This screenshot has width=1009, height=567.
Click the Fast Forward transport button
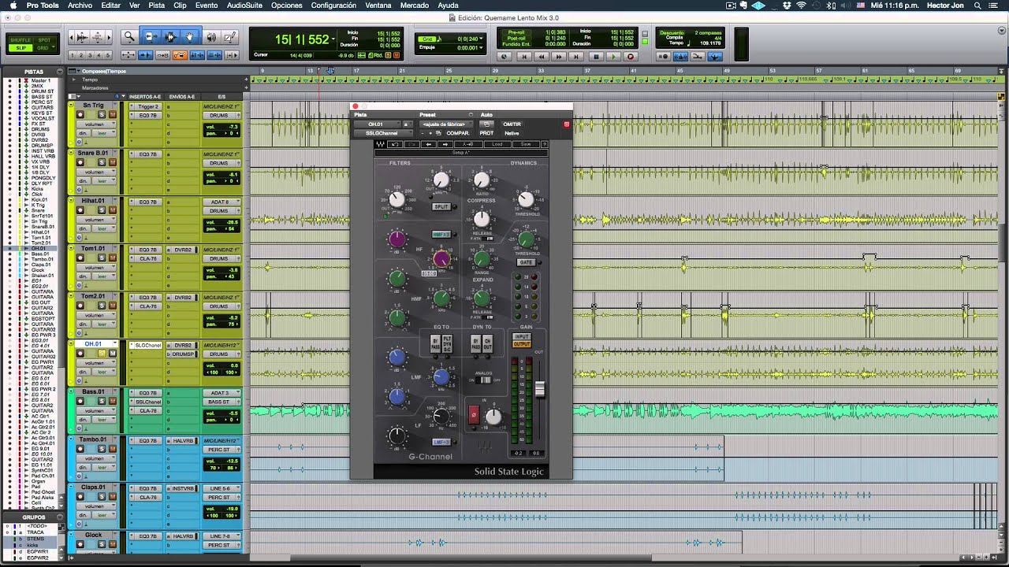(x=559, y=57)
